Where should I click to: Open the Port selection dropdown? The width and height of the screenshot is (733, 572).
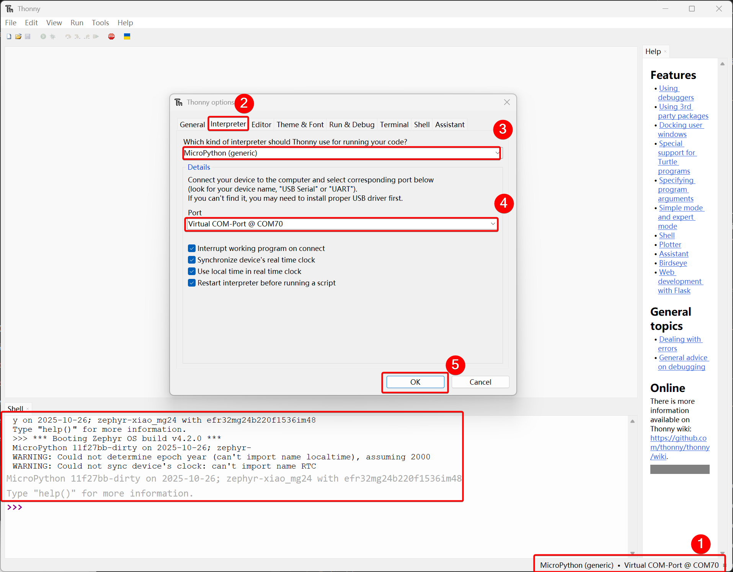pyautogui.click(x=493, y=224)
